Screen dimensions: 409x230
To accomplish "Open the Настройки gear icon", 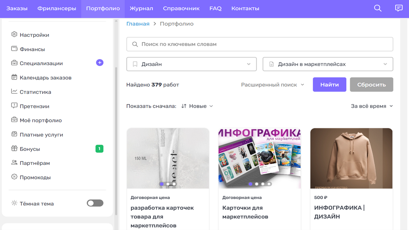I will coord(14,34).
